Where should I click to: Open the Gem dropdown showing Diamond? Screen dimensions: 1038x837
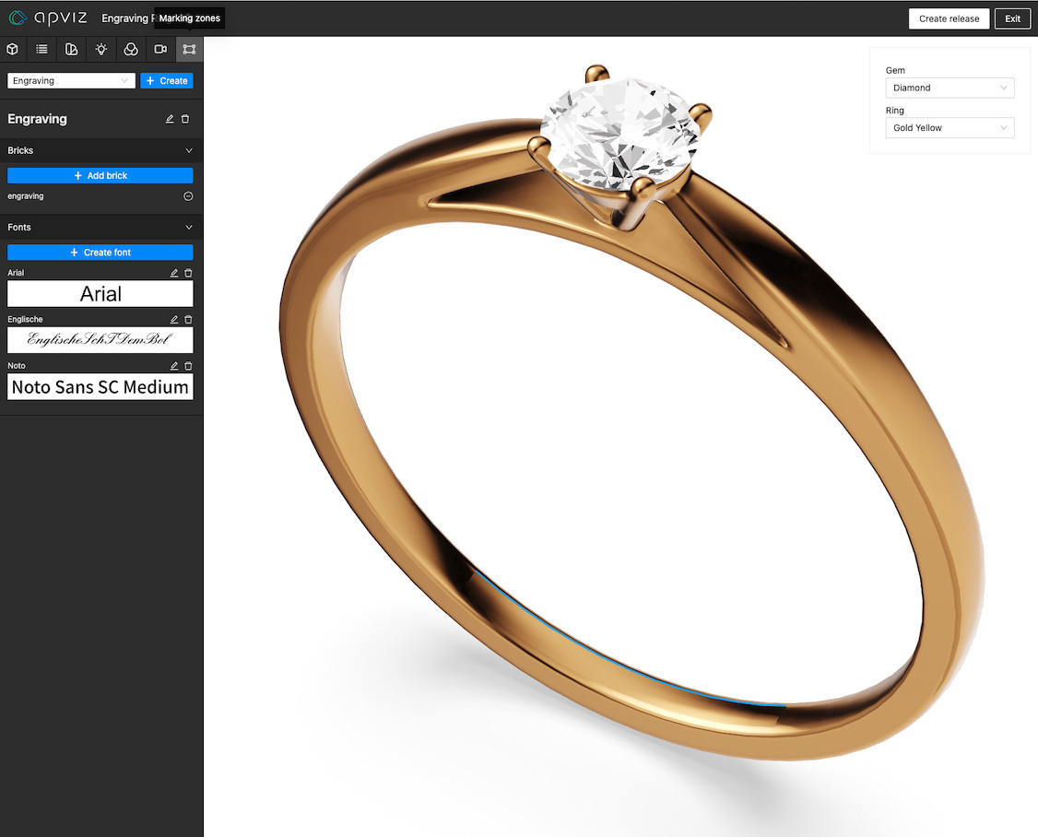point(950,88)
